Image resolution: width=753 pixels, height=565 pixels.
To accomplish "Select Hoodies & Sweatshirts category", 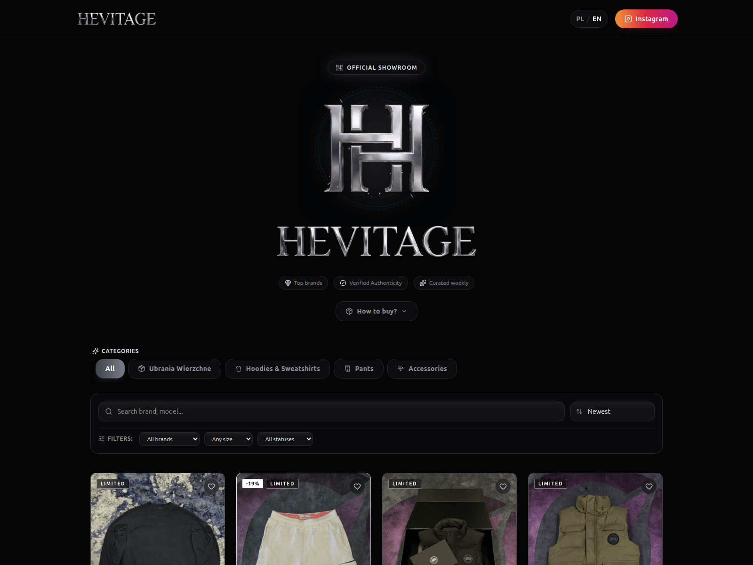I will pos(277,369).
